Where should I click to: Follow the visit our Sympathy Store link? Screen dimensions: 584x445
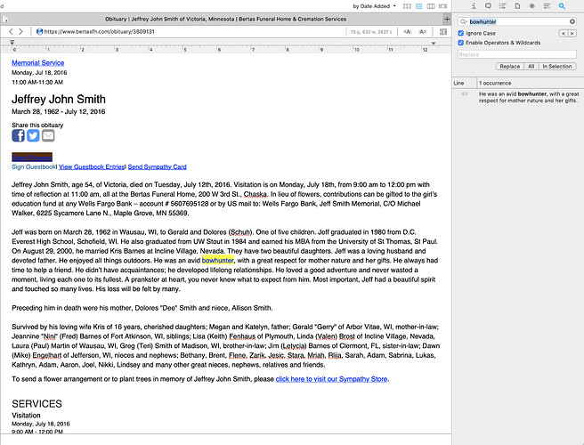[x=331, y=379]
